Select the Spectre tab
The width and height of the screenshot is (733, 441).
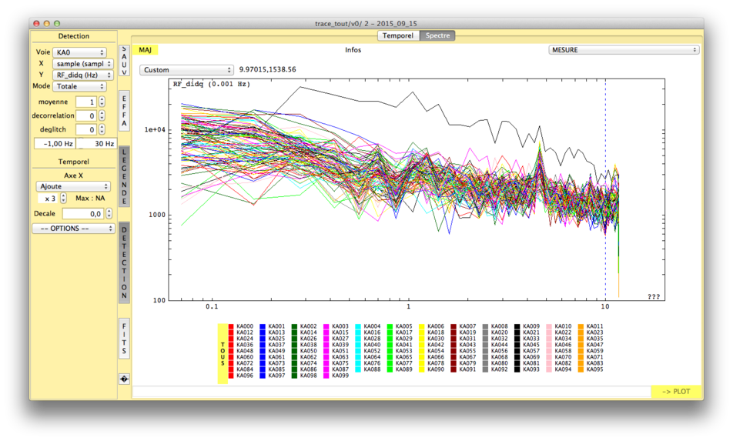click(437, 35)
